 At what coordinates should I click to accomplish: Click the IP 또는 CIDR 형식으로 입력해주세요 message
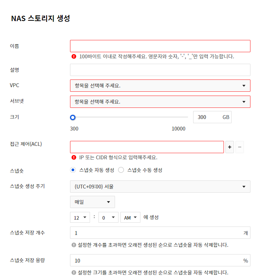[118, 157]
